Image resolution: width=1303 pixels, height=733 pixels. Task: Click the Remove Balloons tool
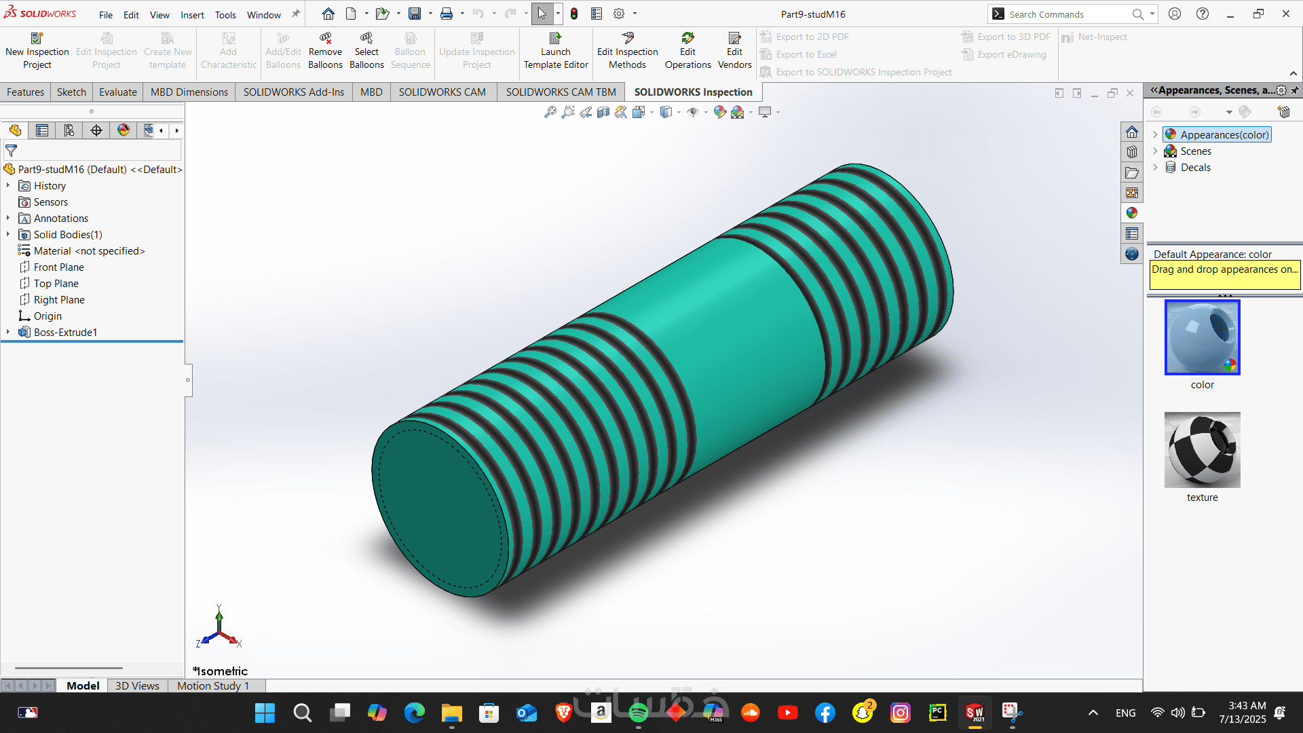tap(325, 51)
